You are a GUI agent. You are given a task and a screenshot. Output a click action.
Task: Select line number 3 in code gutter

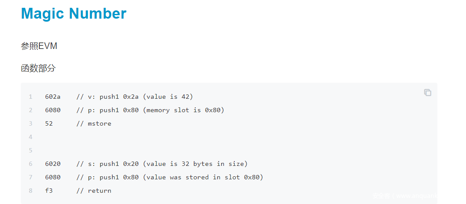(x=31, y=123)
